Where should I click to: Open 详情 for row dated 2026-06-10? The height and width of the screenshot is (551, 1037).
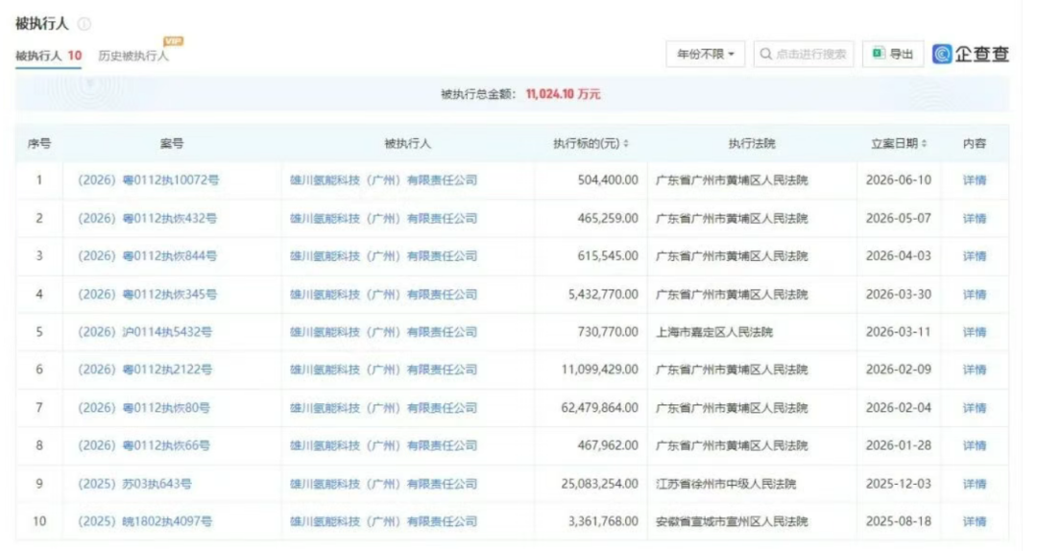coord(975,180)
